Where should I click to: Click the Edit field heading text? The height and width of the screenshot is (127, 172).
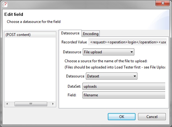pos(14,14)
